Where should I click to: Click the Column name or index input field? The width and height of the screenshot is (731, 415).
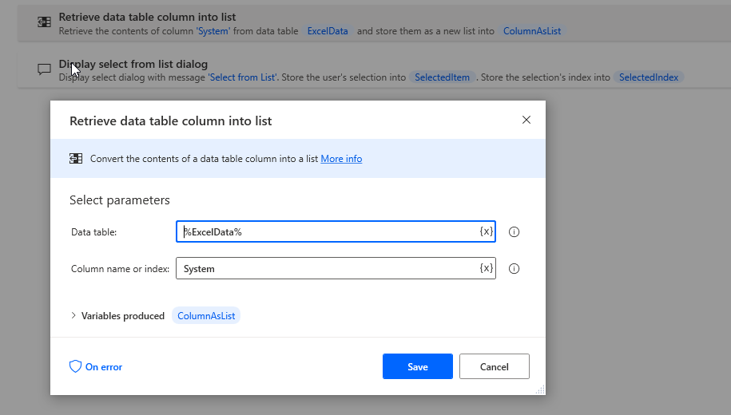tap(328, 269)
